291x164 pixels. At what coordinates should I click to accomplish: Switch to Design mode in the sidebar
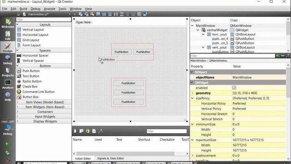8,47
